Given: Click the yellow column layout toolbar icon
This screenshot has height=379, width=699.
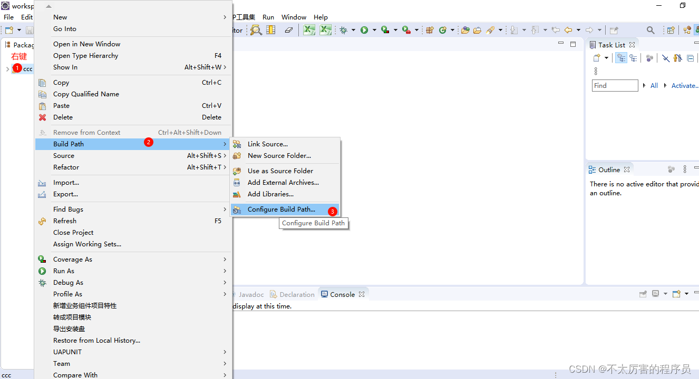Looking at the screenshot, I should [270, 30].
